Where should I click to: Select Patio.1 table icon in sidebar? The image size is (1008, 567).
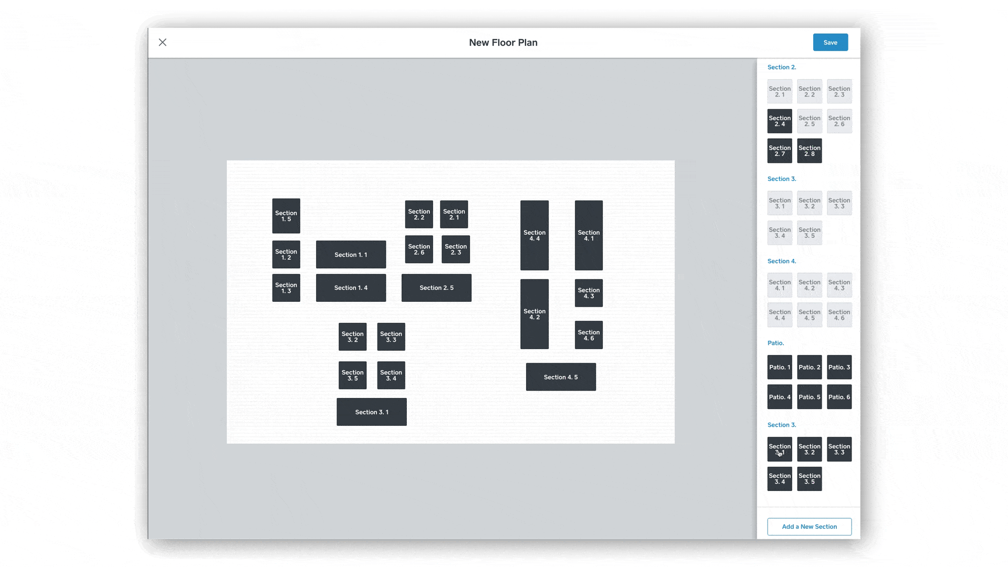point(779,367)
